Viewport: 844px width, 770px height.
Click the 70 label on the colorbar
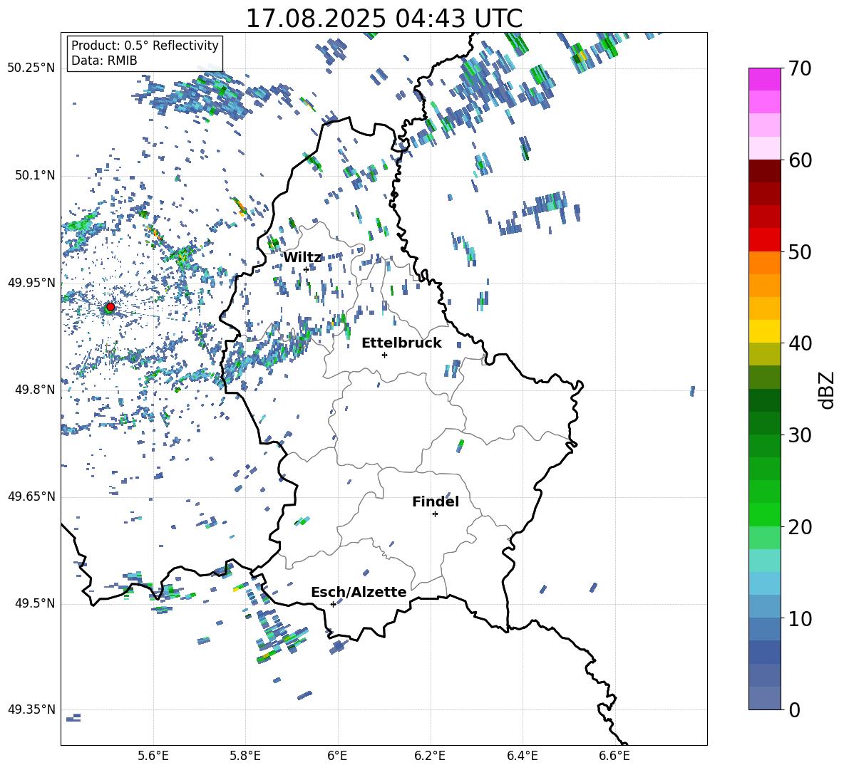tap(799, 69)
